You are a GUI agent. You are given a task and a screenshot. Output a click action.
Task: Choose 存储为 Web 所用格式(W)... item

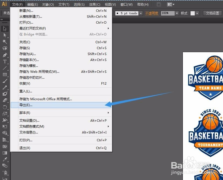61,72
